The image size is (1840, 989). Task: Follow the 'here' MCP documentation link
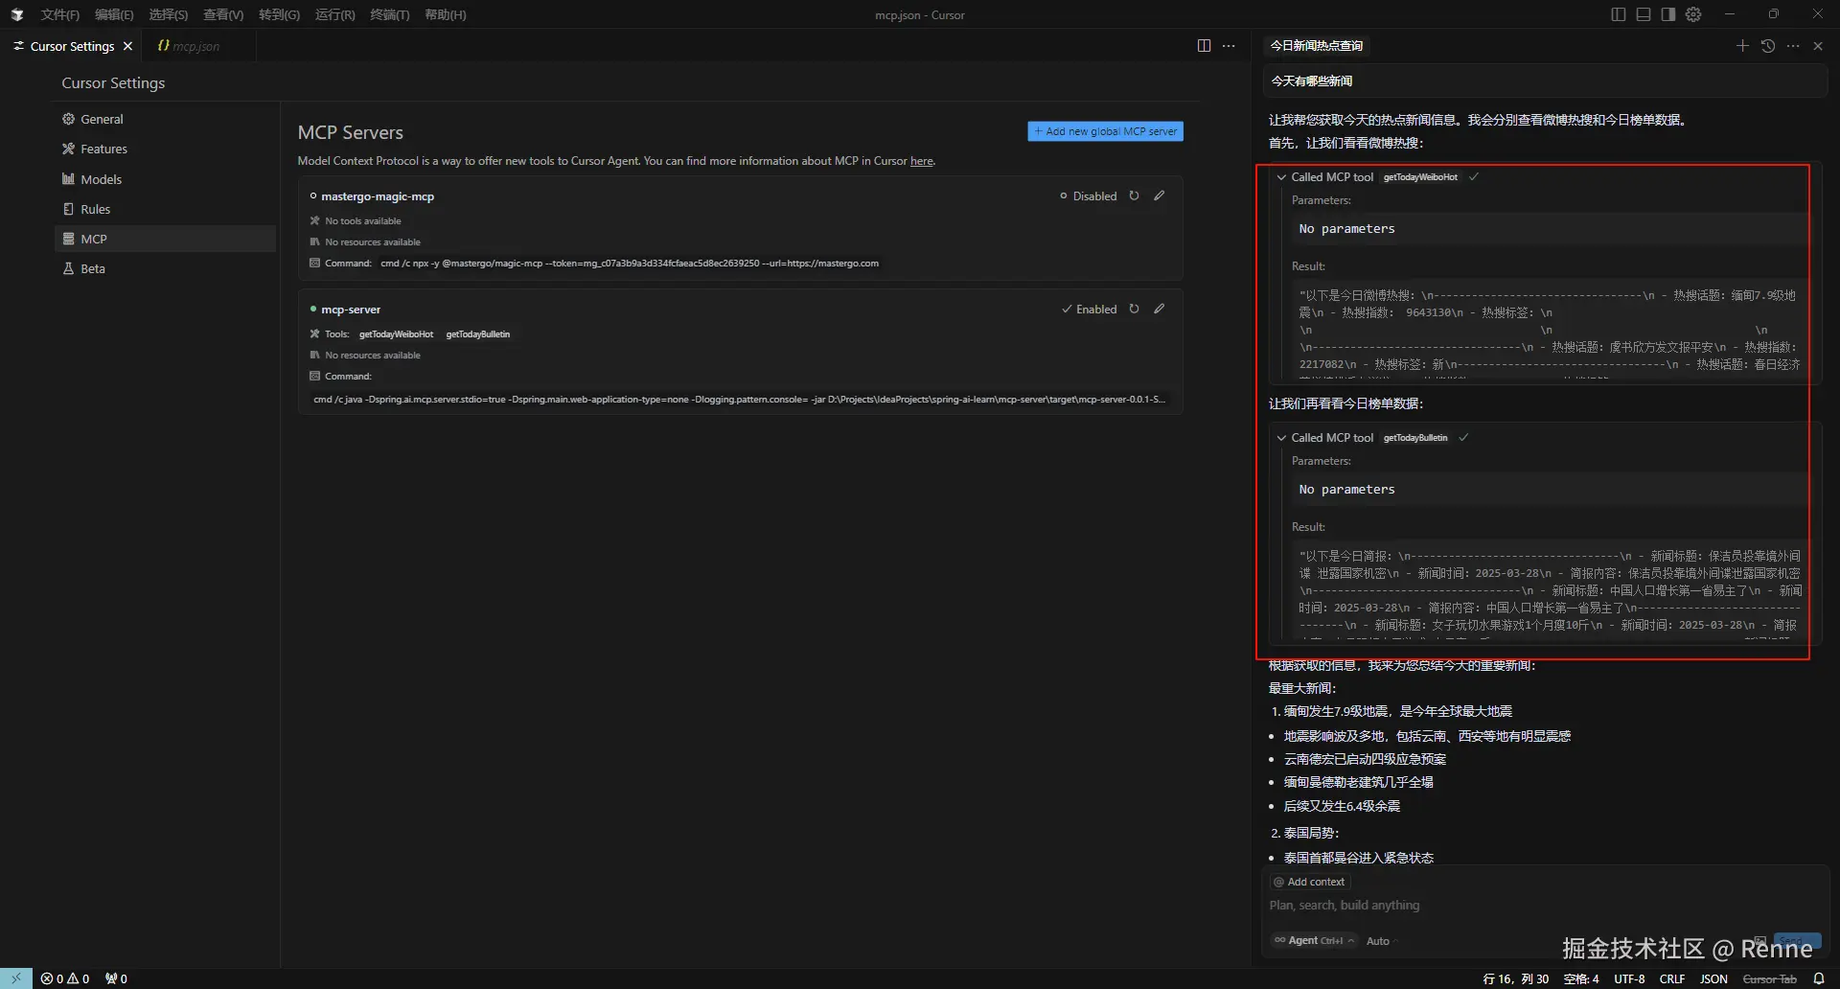click(922, 161)
